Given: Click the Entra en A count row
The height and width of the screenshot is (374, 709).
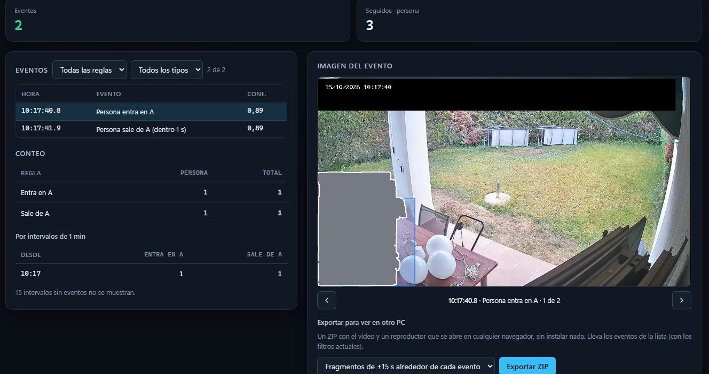Looking at the screenshot, I should pyautogui.click(x=152, y=192).
